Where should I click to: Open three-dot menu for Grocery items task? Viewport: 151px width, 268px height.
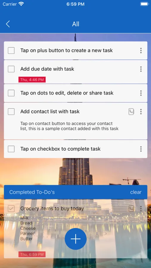[141, 208]
